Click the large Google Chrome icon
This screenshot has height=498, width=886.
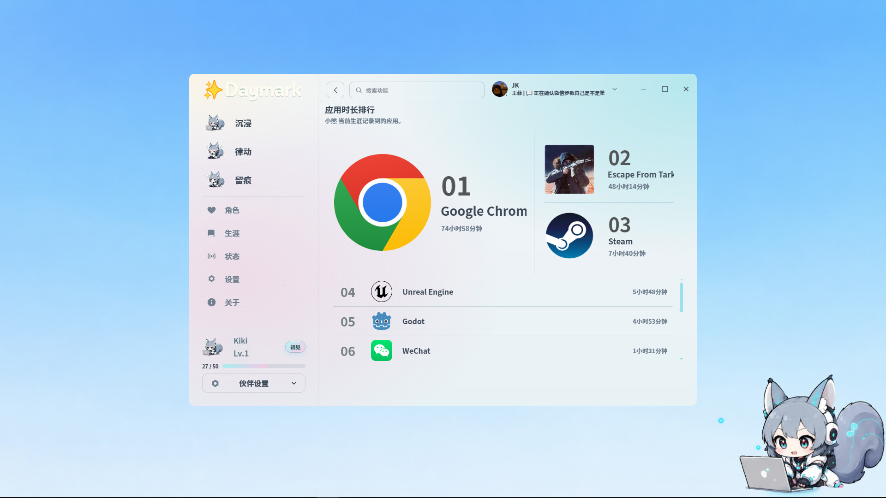(383, 202)
